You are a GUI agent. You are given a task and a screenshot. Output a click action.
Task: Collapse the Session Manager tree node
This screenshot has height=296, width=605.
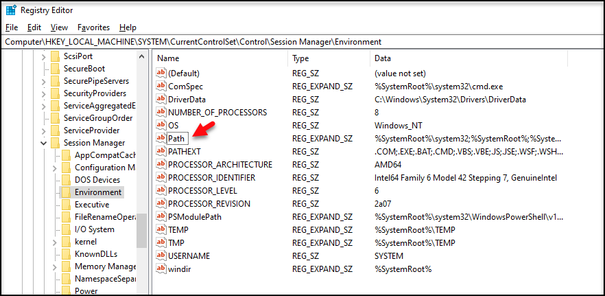coord(44,143)
